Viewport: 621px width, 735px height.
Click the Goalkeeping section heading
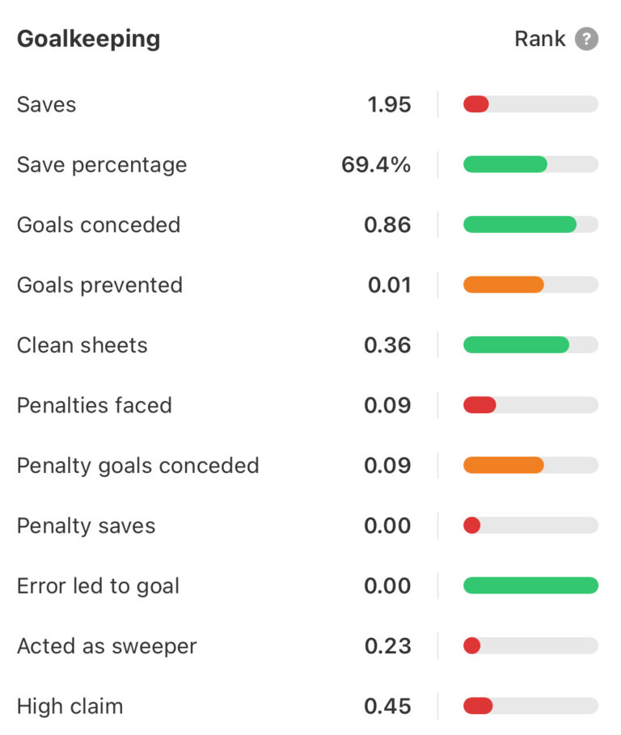[x=88, y=39]
